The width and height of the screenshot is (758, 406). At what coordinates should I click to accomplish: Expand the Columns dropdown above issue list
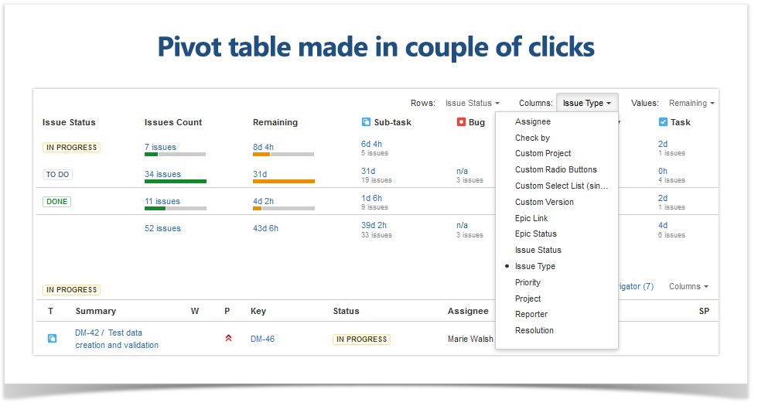[x=688, y=286]
